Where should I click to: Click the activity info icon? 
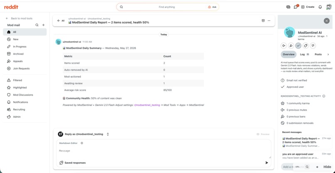tap(324, 96)
